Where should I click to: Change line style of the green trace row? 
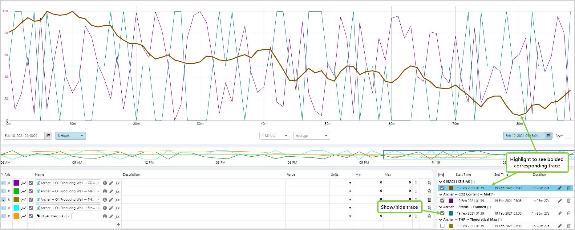(24, 191)
